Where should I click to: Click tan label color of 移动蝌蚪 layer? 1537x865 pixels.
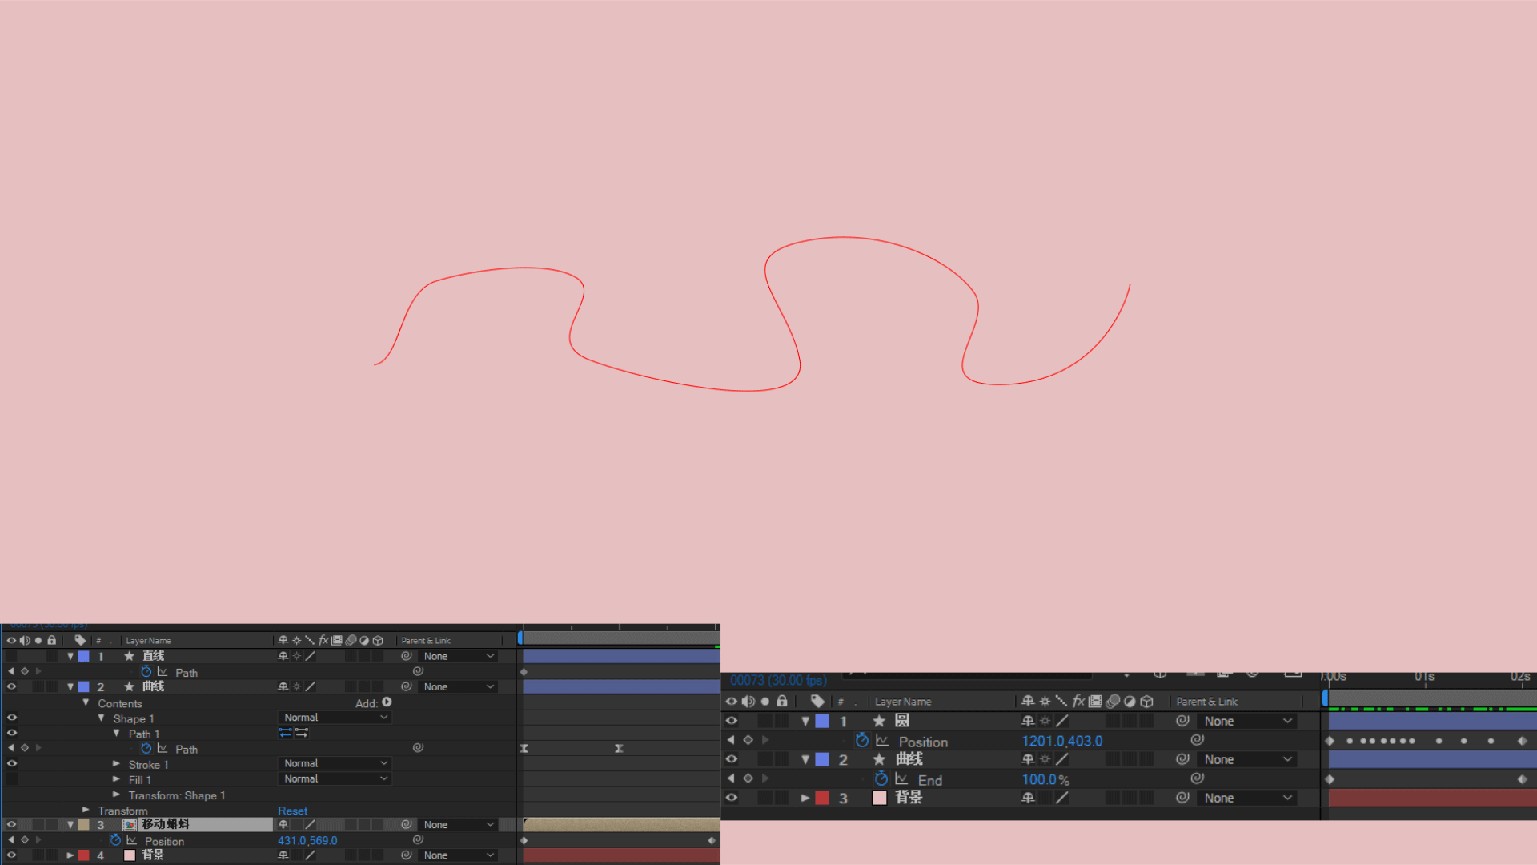[84, 824]
